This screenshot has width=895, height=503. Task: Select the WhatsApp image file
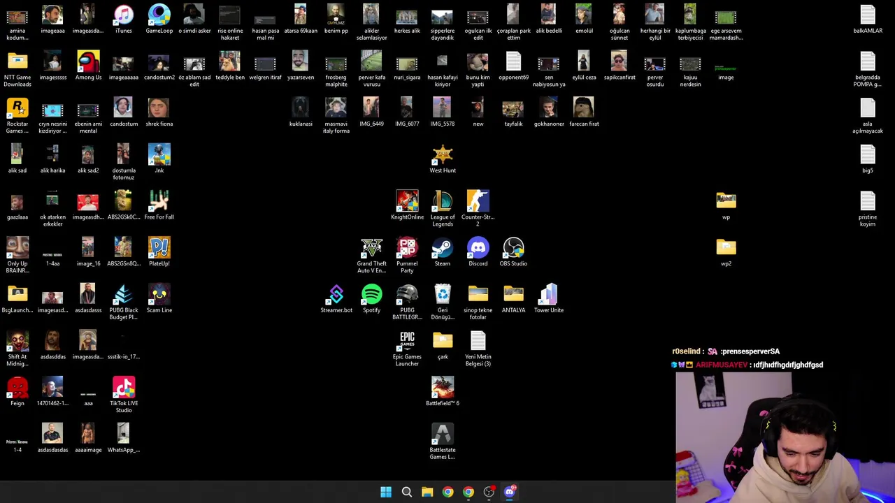[x=124, y=439]
